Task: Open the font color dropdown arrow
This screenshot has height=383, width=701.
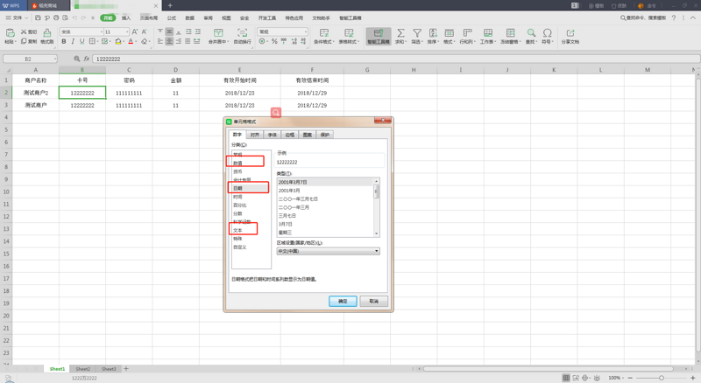Action: click(x=137, y=41)
